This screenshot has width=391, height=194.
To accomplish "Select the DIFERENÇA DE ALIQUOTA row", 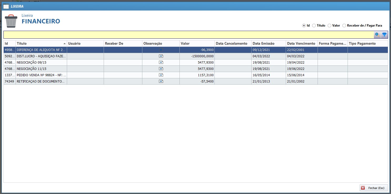I will 41,50.
